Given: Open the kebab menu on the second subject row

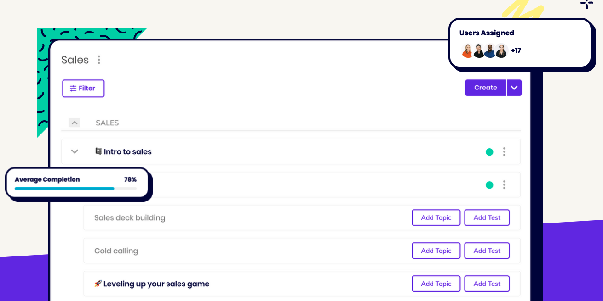Looking at the screenshot, I should tap(504, 184).
